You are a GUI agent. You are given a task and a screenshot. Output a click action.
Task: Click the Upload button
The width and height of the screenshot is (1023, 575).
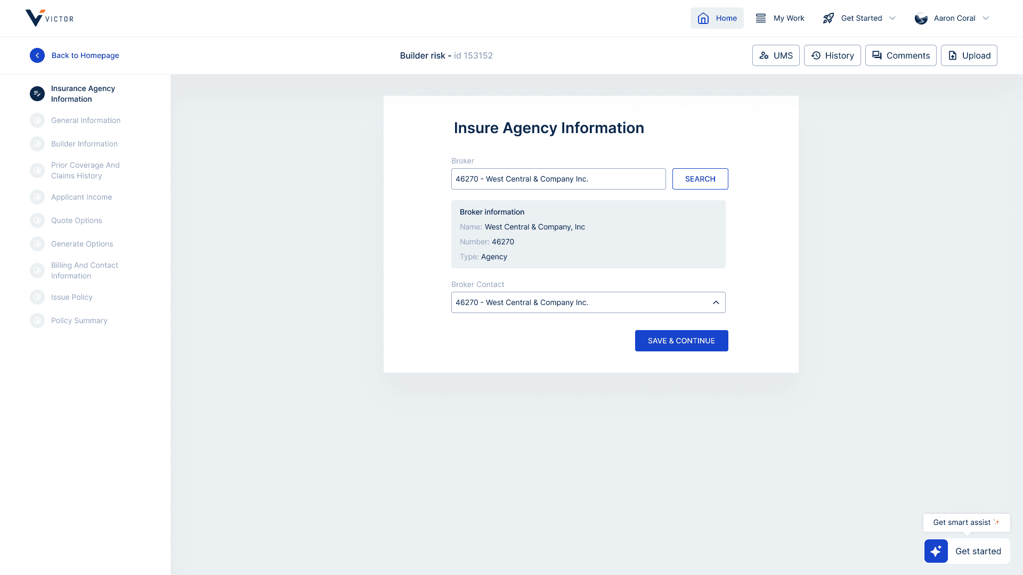tap(969, 55)
